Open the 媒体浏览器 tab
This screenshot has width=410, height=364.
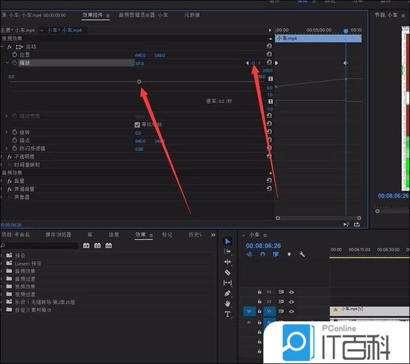pos(58,235)
